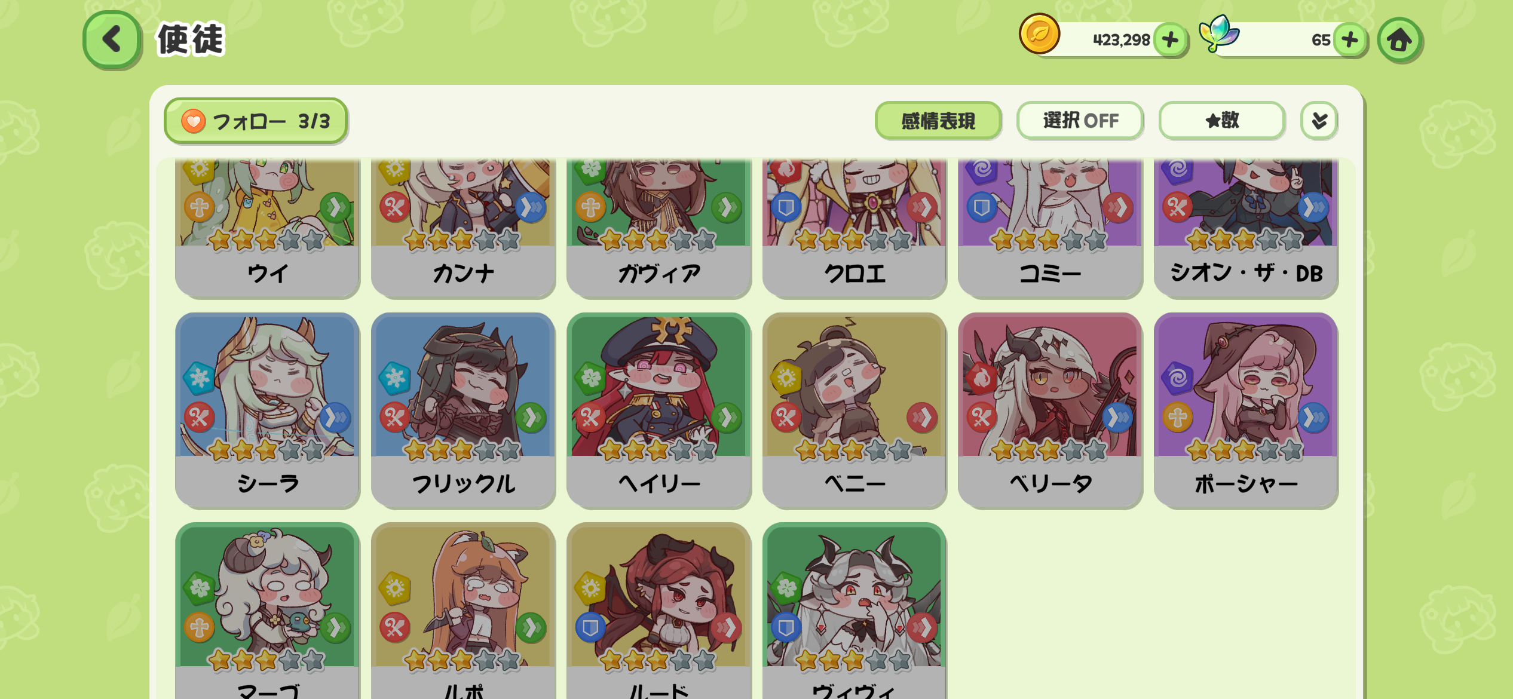Open the シオン・ザ・DB character card
This screenshot has height=699, width=1513.
[x=1246, y=228]
